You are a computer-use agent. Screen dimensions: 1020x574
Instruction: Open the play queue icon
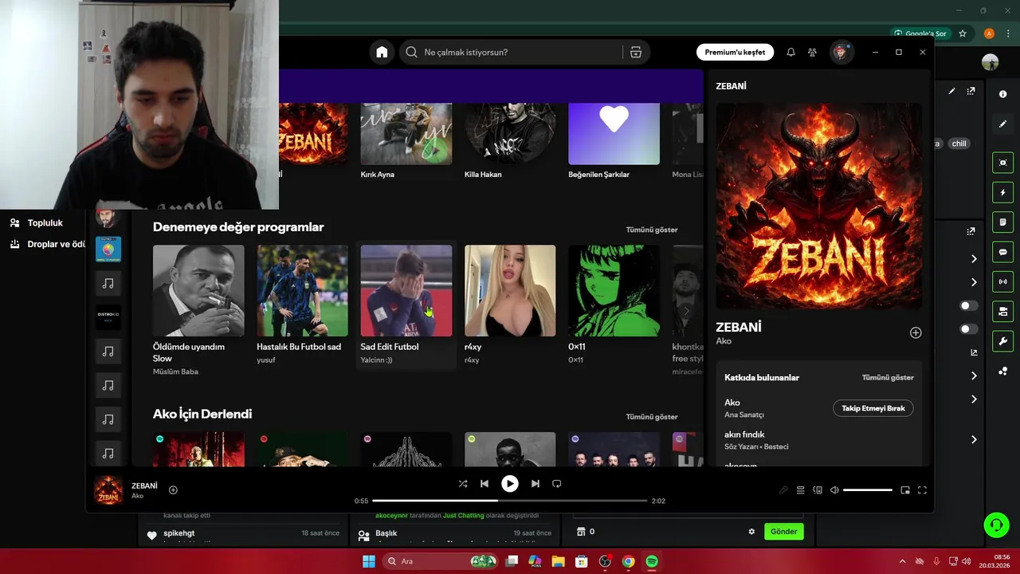(801, 490)
